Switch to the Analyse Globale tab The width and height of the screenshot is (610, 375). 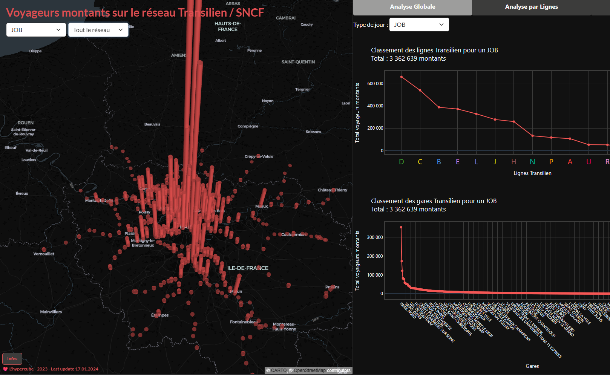[412, 7]
